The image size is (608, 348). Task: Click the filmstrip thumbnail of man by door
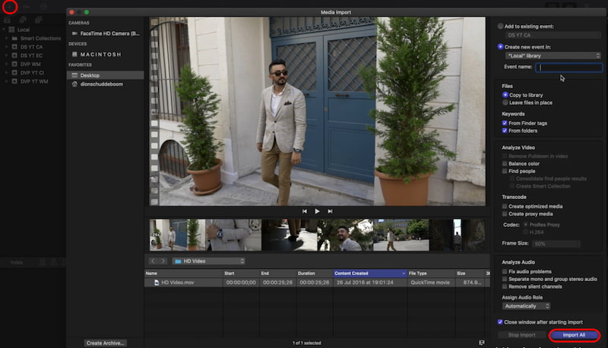tap(177, 235)
